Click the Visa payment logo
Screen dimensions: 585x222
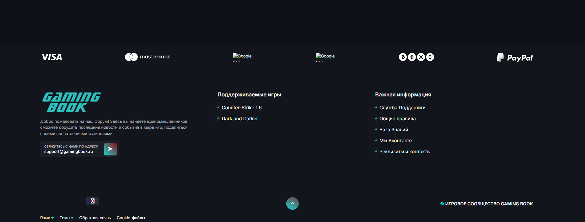pos(51,57)
